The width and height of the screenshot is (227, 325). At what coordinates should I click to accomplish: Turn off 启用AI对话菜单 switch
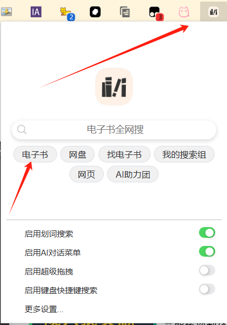point(207,251)
